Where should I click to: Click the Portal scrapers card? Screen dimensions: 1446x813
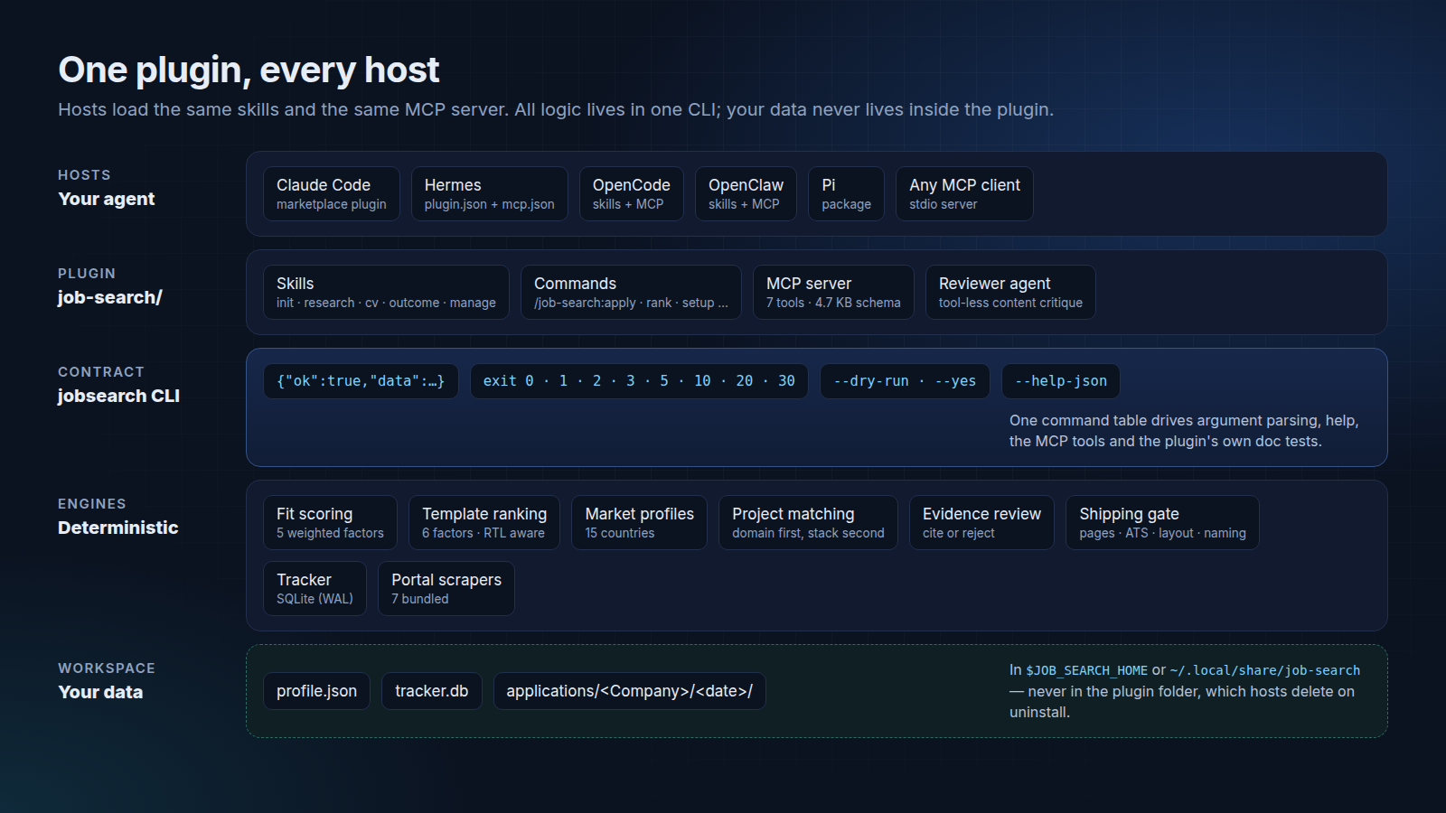point(446,588)
